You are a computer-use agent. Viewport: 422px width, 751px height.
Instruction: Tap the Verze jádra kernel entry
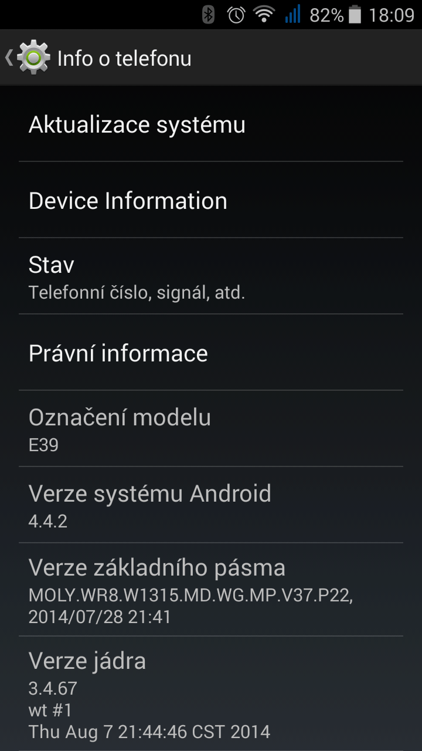(x=211, y=694)
